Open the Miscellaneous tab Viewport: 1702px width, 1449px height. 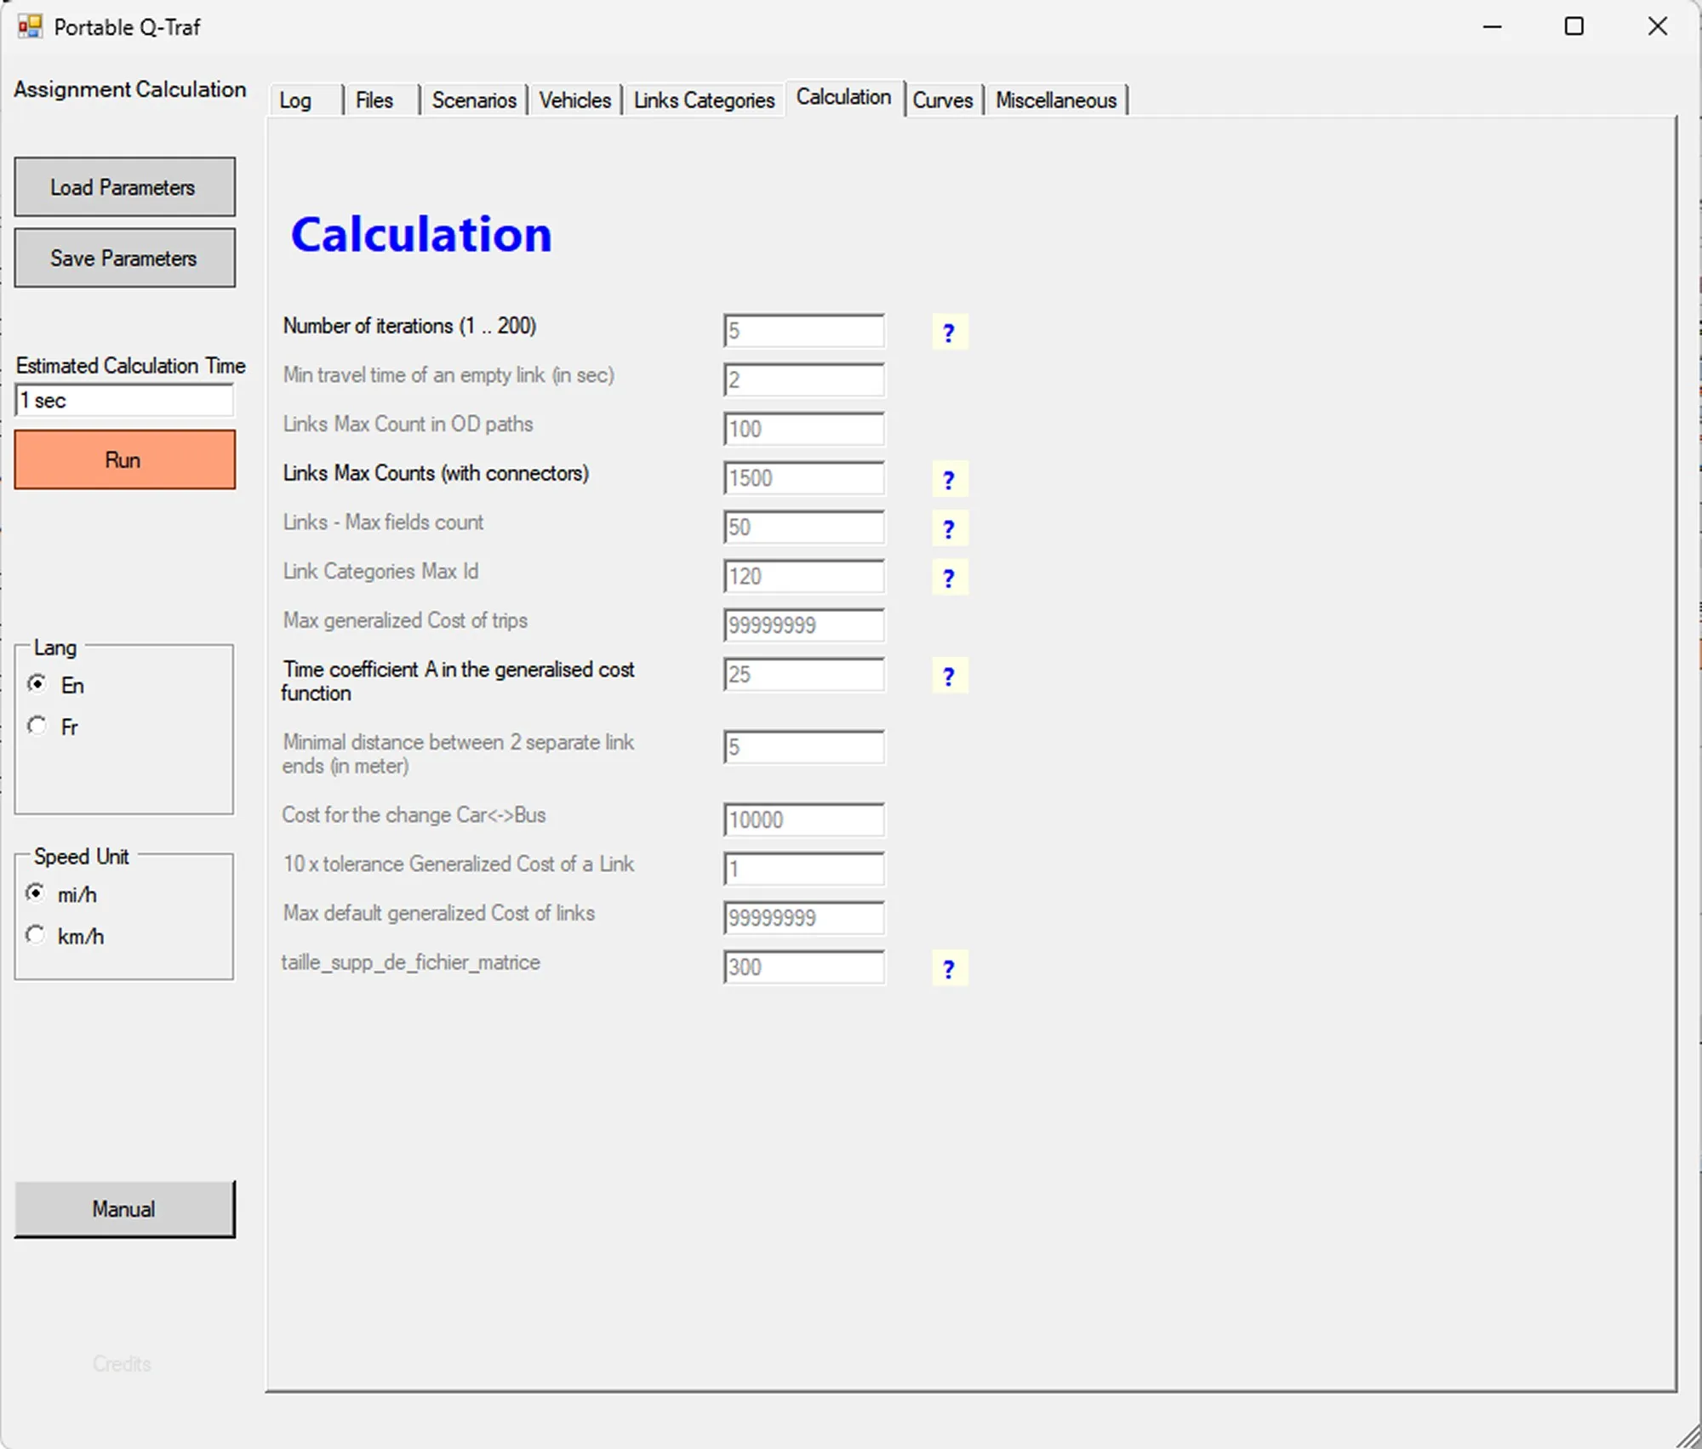[x=1056, y=100]
